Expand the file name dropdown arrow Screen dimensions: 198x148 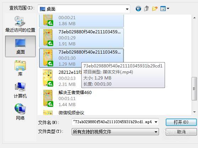tap(156, 122)
